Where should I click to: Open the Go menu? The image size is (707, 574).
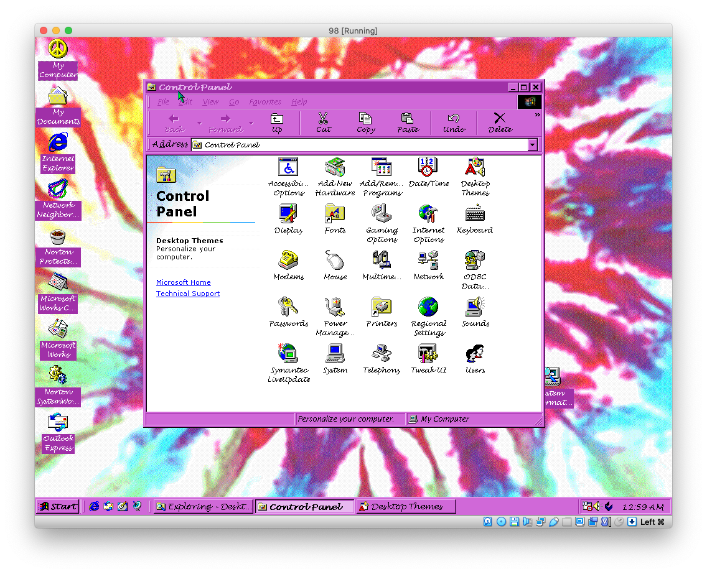click(x=234, y=102)
